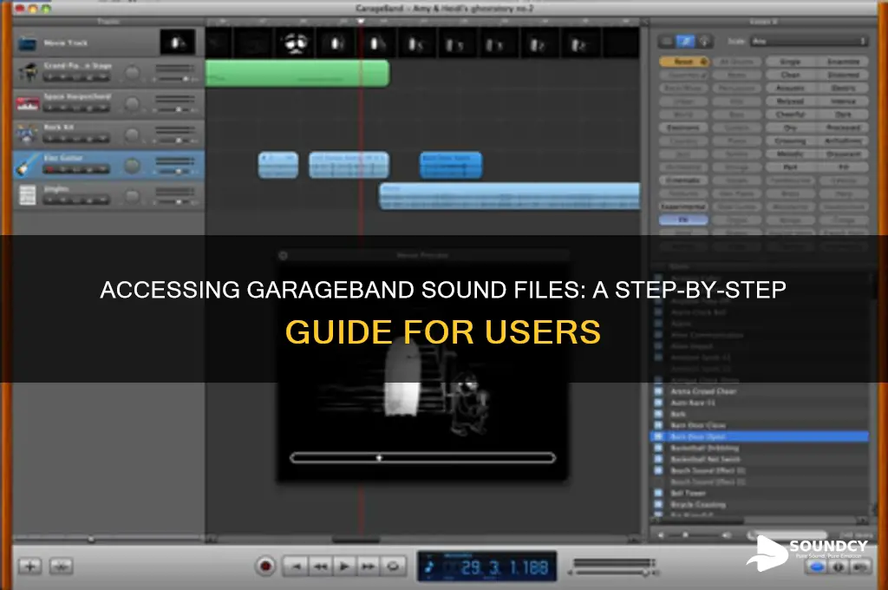This screenshot has height=590, width=888.
Task: Toggle the cycle region button
Action: 393,566
